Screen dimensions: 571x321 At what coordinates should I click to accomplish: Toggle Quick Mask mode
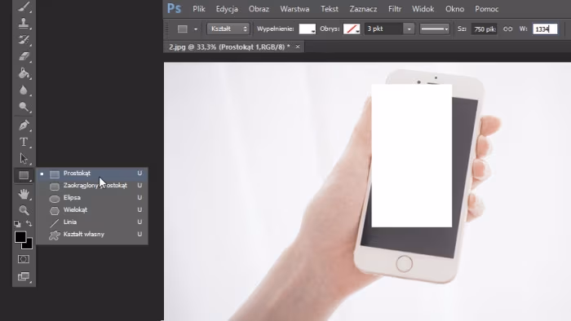click(x=24, y=259)
